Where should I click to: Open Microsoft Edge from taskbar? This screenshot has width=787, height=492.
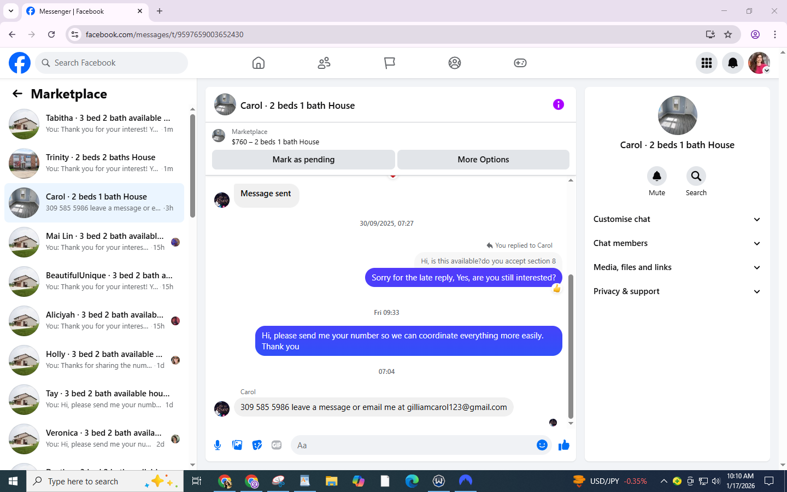pyautogui.click(x=412, y=481)
